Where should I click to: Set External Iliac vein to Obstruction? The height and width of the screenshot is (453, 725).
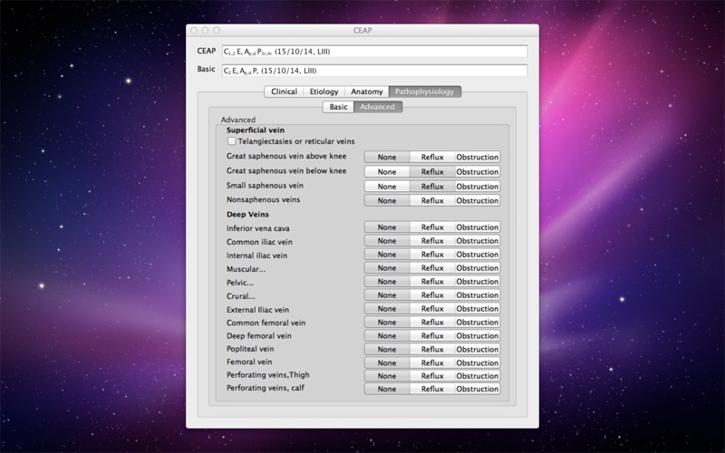point(478,309)
